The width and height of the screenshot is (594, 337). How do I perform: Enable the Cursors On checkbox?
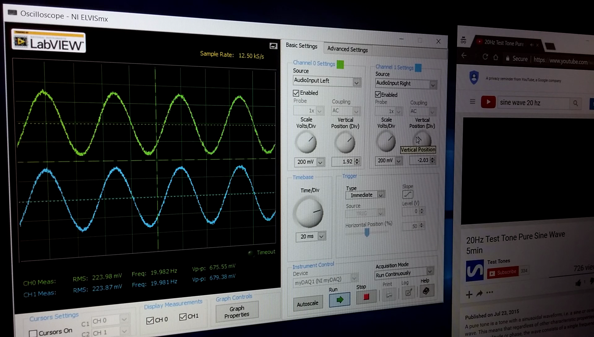33,333
